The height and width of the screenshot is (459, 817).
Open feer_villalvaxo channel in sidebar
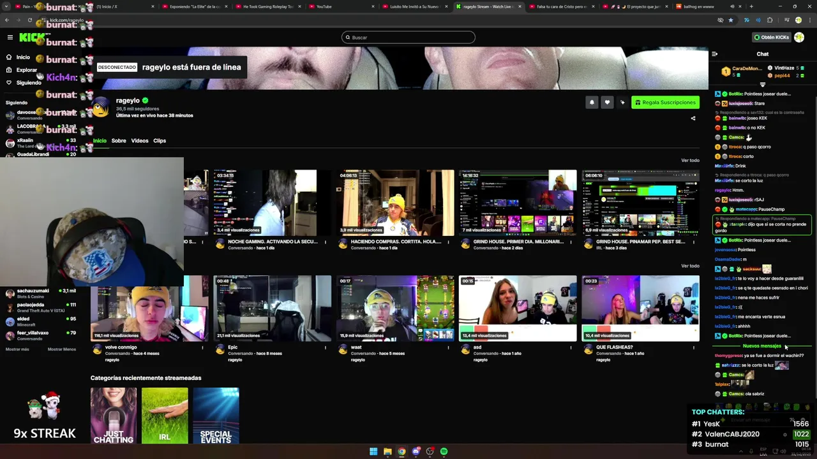tap(40, 335)
